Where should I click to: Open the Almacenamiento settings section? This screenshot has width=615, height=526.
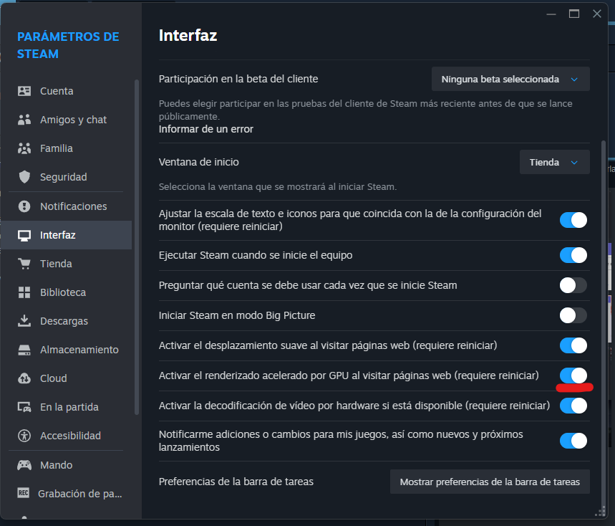point(79,350)
